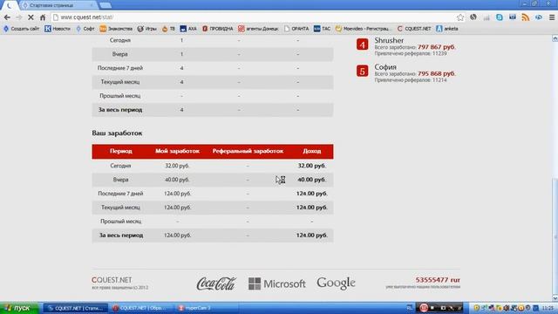Viewport: 558px width, 314px height.
Task: Click the 'Реферальный заработок' column header
Action: pos(248,151)
